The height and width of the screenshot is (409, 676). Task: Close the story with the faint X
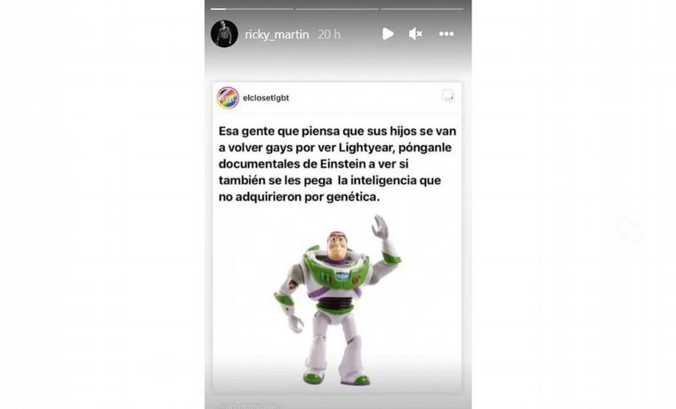(x=629, y=229)
